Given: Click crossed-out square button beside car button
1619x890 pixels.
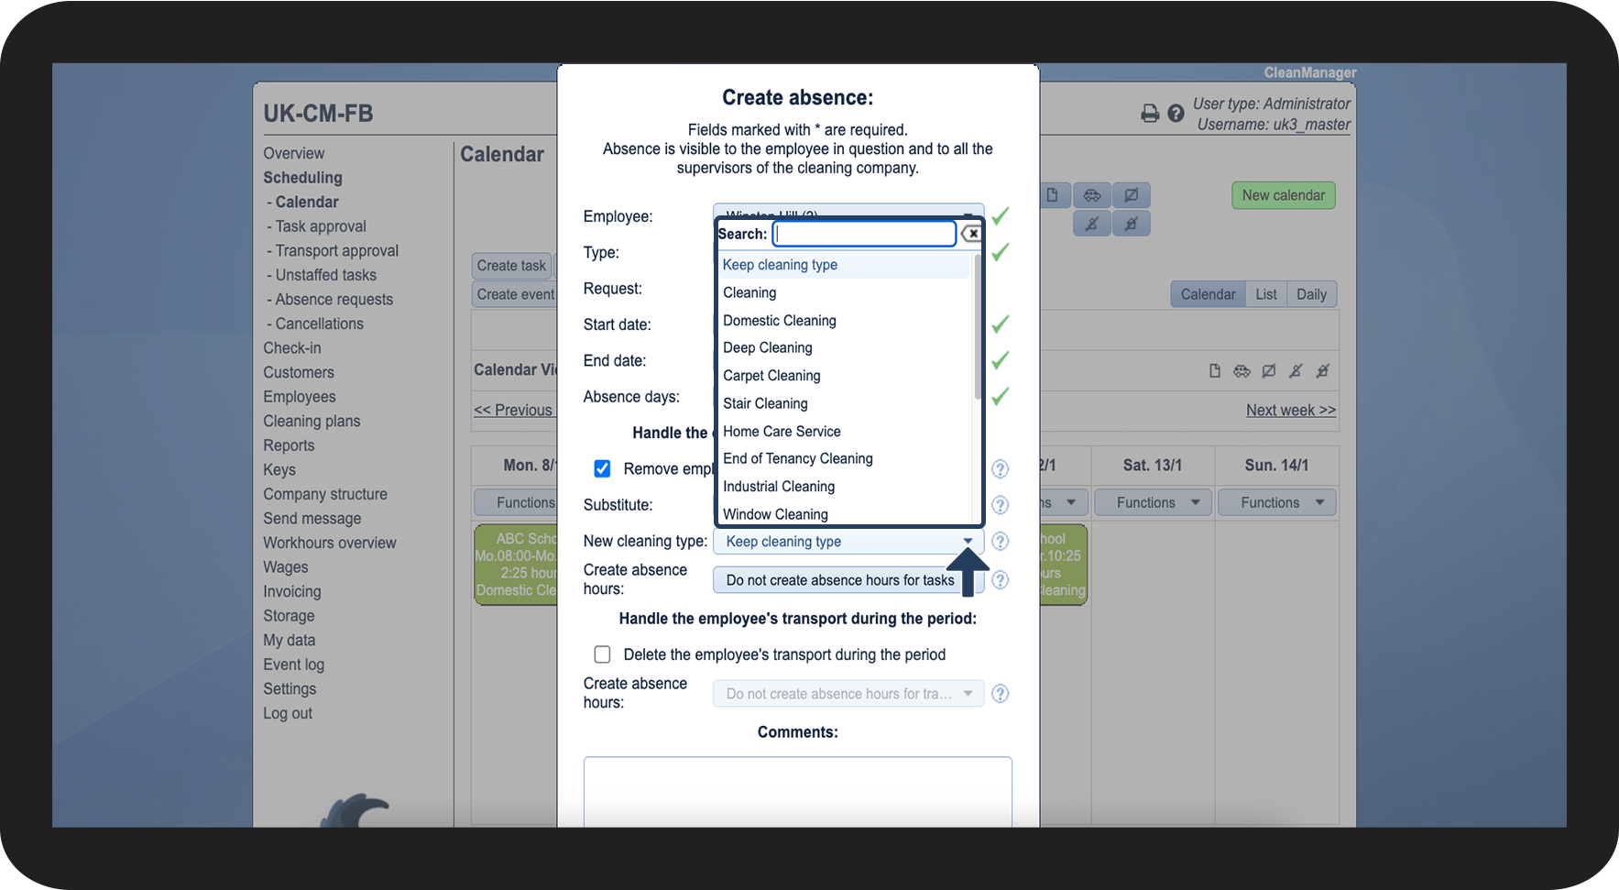Looking at the screenshot, I should pyautogui.click(x=1132, y=195).
